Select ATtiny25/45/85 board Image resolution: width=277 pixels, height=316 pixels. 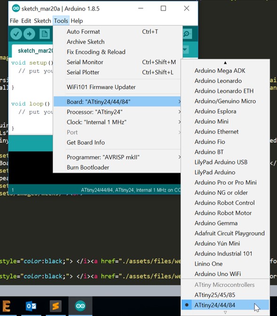point(225,295)
